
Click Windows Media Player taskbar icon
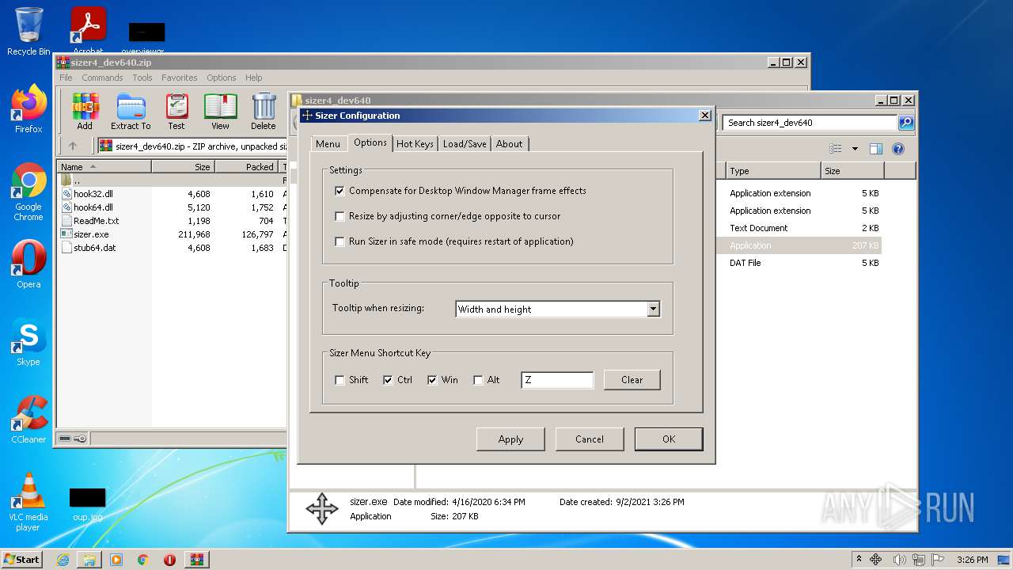(x=116, y=560)
